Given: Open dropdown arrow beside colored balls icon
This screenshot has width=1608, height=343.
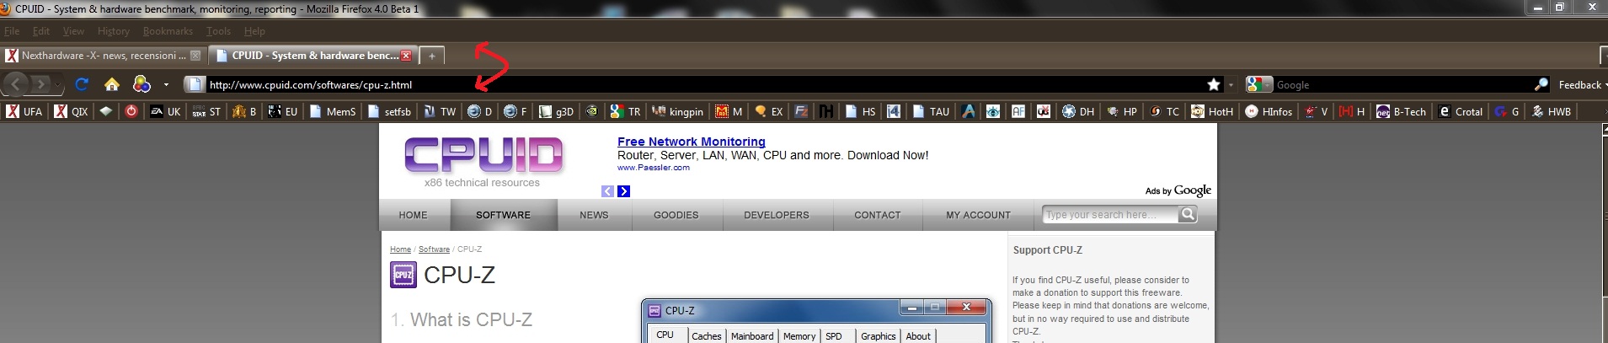Looking at the screenshot, I should coord(166,85).
